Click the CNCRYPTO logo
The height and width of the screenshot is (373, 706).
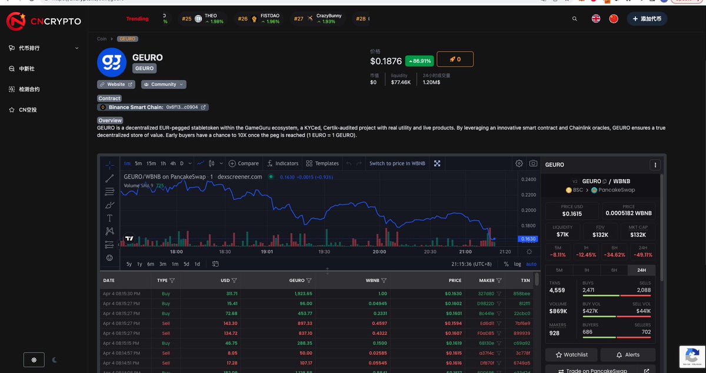[44, 21]
